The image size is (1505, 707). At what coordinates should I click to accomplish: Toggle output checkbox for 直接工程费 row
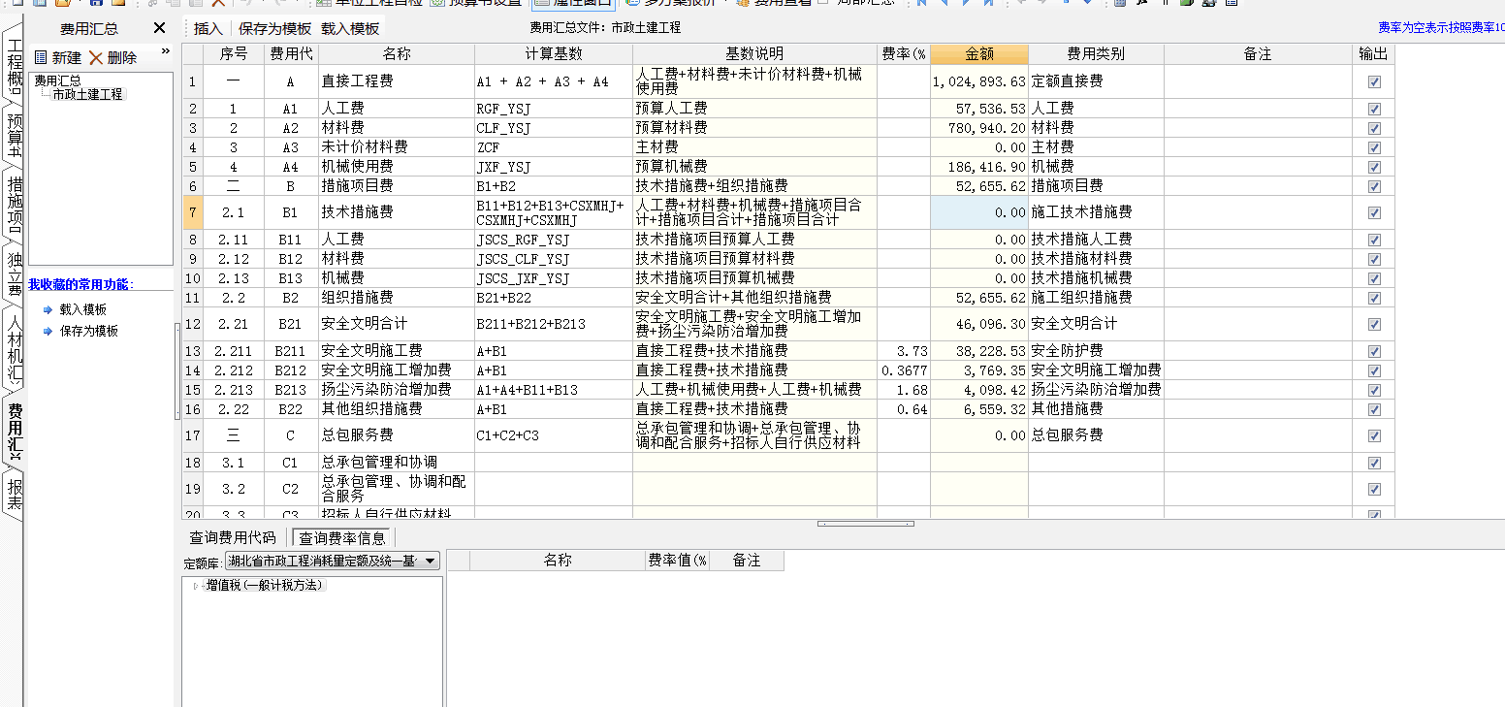pos(1374,81)
